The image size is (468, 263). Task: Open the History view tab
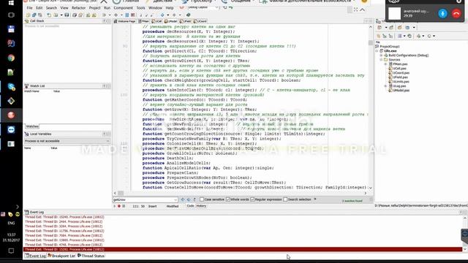201,206
